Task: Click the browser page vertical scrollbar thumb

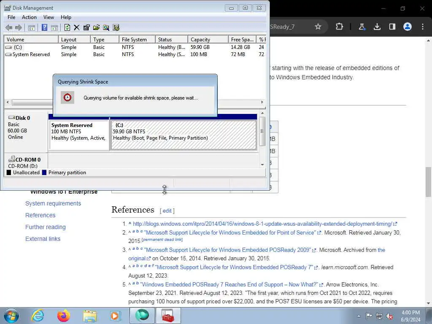Action: pos(428,182)
